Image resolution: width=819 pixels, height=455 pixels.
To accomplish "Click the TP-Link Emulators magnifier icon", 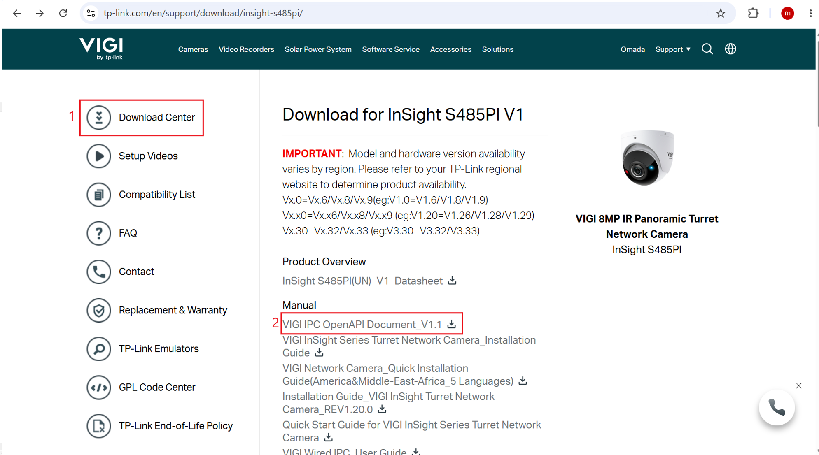I will [99, 349].
